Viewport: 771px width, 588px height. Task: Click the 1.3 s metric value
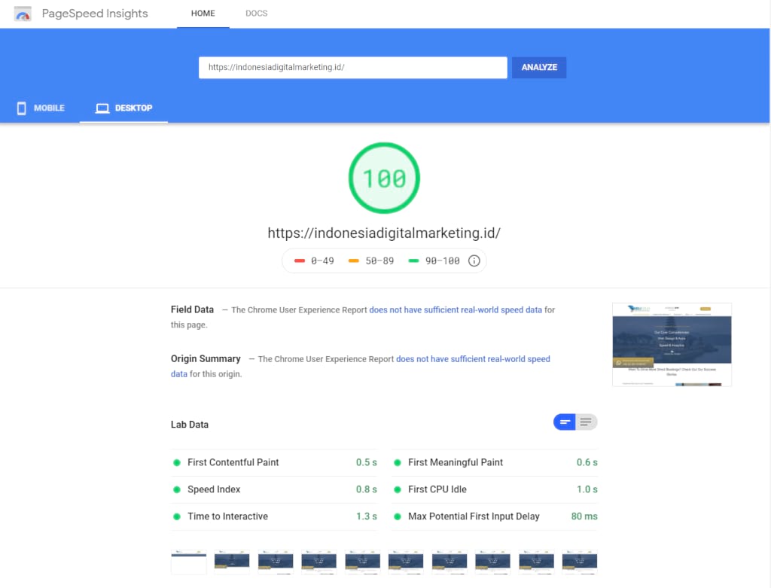point(367,516)
